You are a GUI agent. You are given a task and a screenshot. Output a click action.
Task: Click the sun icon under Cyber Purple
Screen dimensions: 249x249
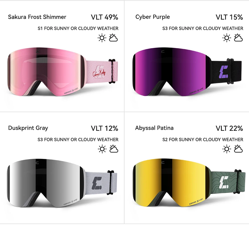point(227,38)
